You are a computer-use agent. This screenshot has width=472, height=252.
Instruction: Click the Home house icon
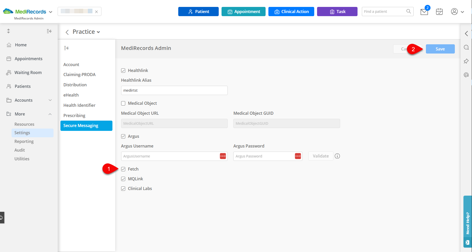(x=9, y=45)
